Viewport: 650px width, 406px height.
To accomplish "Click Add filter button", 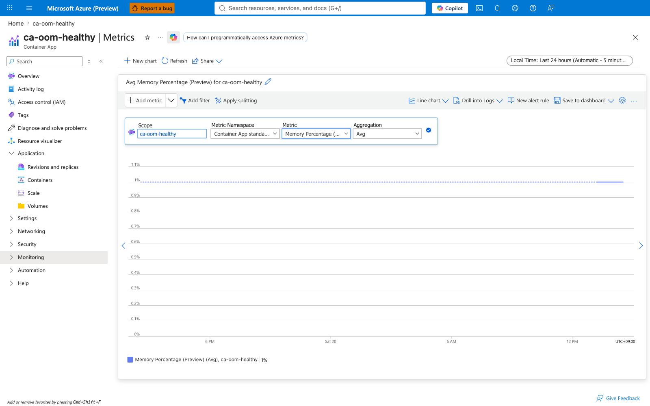I will (195, 101).
